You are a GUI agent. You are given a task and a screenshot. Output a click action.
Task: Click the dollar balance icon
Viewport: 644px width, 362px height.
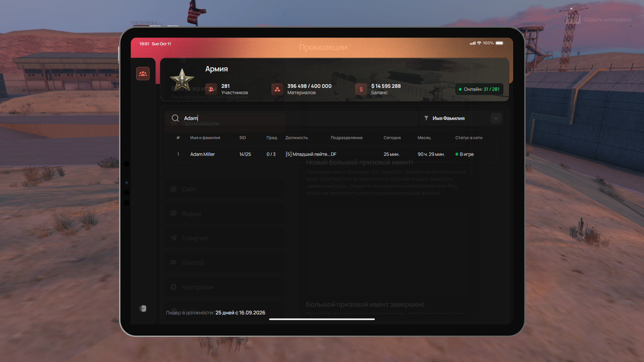coord(361,89)
